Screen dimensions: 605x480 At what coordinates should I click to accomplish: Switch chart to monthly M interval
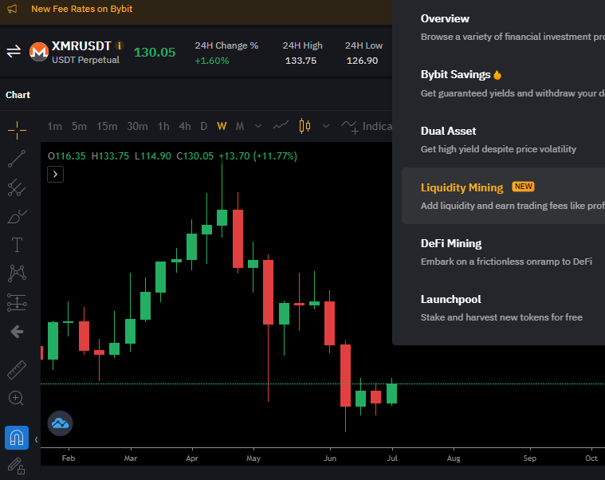(240, 126)
